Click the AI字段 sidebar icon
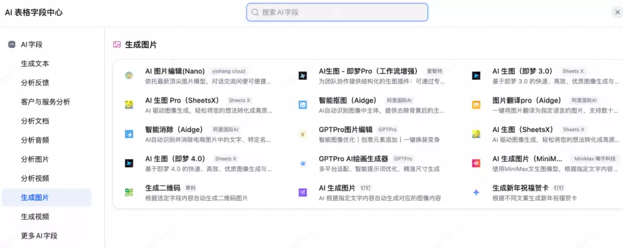Image resolution: width=623 pixels, height=248 pixels. pos(12,44)
